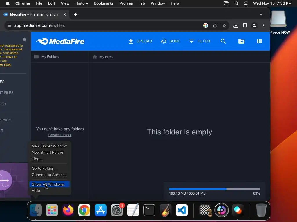Share this page via address bar icon
Viewport: 297px width, 222px height.
coord(215,25)
